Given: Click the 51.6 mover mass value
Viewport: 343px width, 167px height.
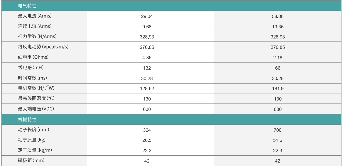Looking at the screenshot, I should [x=278, y=140].
